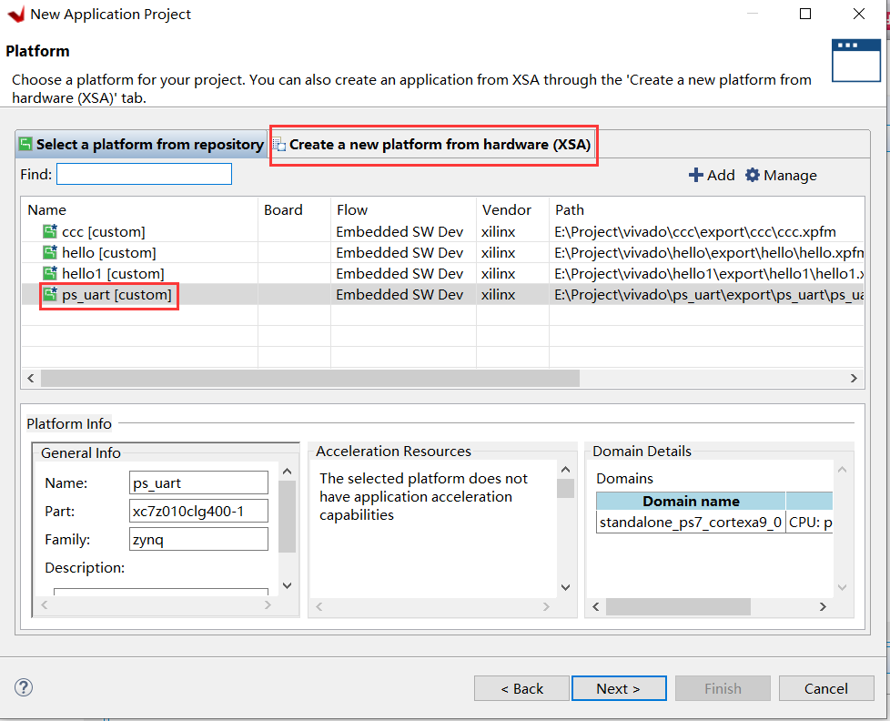Click the Path column header
The height and width of the screenshot is (721, 890).
point(707,209)
